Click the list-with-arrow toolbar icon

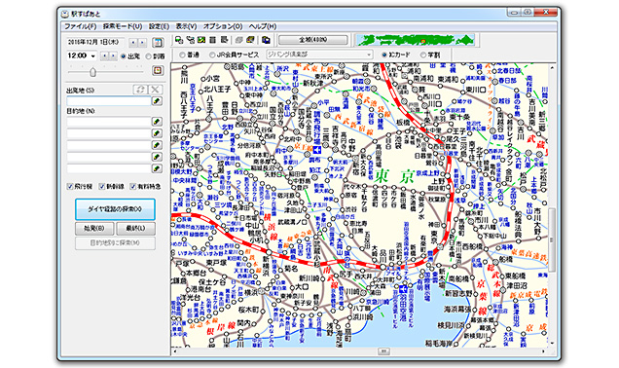coord(224,40)
